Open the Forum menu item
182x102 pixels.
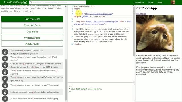pyautogui.click(x=150, y=3)
